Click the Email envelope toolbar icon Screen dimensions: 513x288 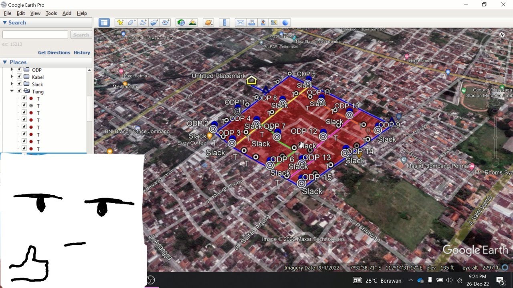pyautogui.click(x=240, y=23)
